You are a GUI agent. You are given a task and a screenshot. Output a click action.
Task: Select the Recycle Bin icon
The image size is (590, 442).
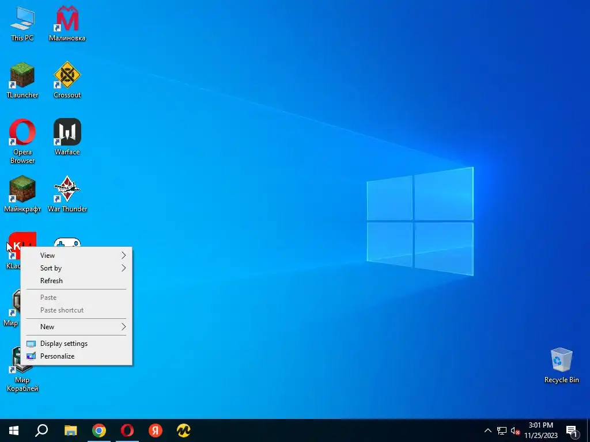(x=561, y=365)
